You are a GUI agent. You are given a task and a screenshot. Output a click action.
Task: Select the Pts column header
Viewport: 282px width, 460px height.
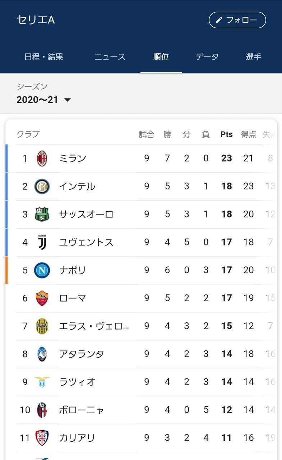click(x=227, y=134)
